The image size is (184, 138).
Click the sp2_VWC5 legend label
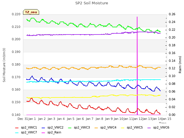point(135,127)
